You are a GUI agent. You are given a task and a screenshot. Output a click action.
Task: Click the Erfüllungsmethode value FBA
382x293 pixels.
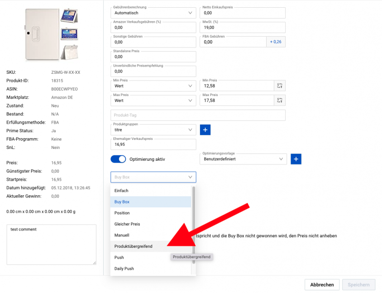(x=55, y=122)
